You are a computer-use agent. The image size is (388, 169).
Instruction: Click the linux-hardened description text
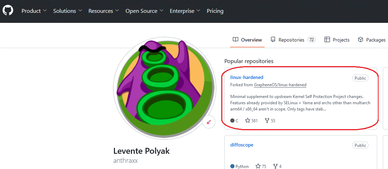click(300, 103)
